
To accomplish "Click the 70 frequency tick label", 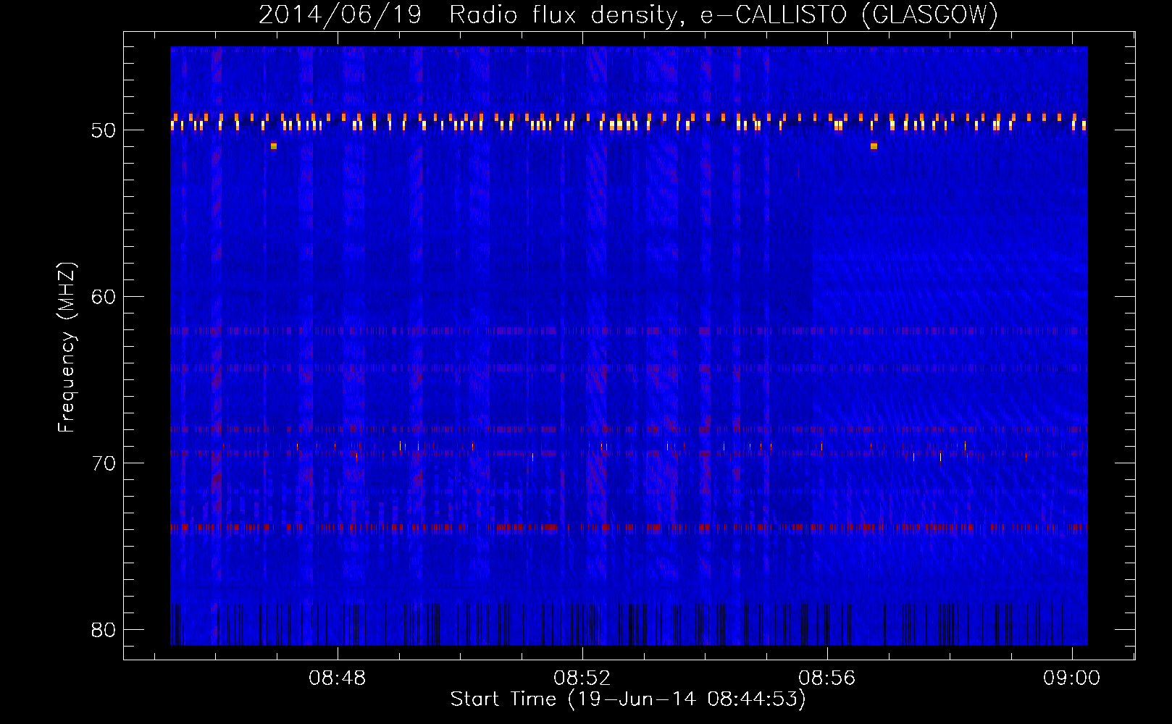I will coord(104,463).
